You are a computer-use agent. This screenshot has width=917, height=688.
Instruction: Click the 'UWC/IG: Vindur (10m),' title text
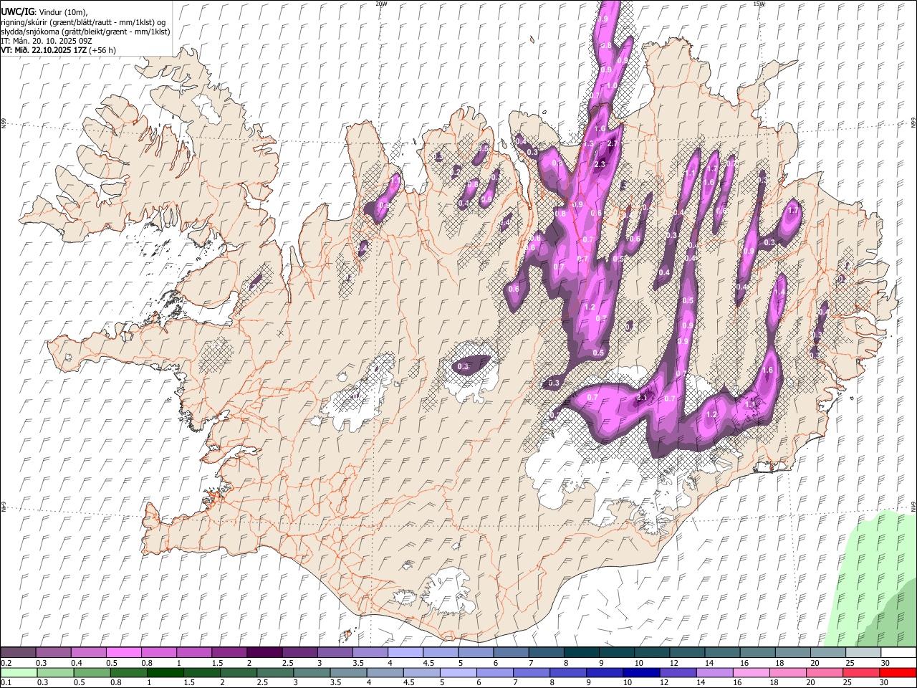click(x=44, y=12)
